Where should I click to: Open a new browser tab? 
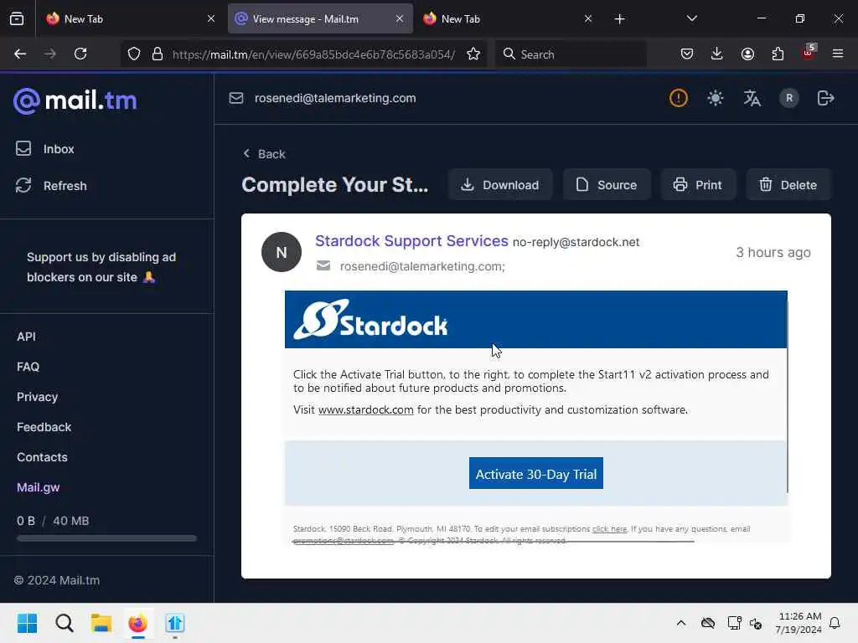click(619, 19)
